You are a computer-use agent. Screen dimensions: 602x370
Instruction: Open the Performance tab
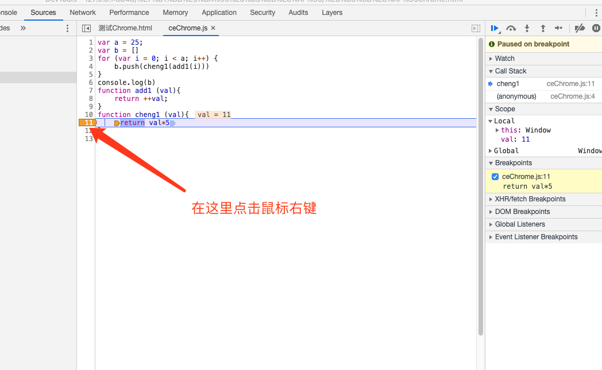(x=129, y=13)
